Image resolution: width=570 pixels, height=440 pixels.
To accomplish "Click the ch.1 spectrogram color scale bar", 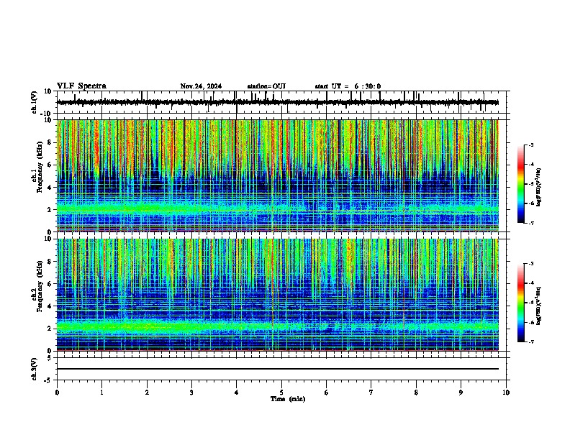I will 521,184.
